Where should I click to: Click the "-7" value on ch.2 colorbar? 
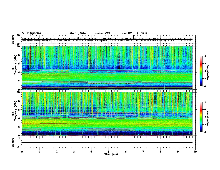click(x=205, y=132)
